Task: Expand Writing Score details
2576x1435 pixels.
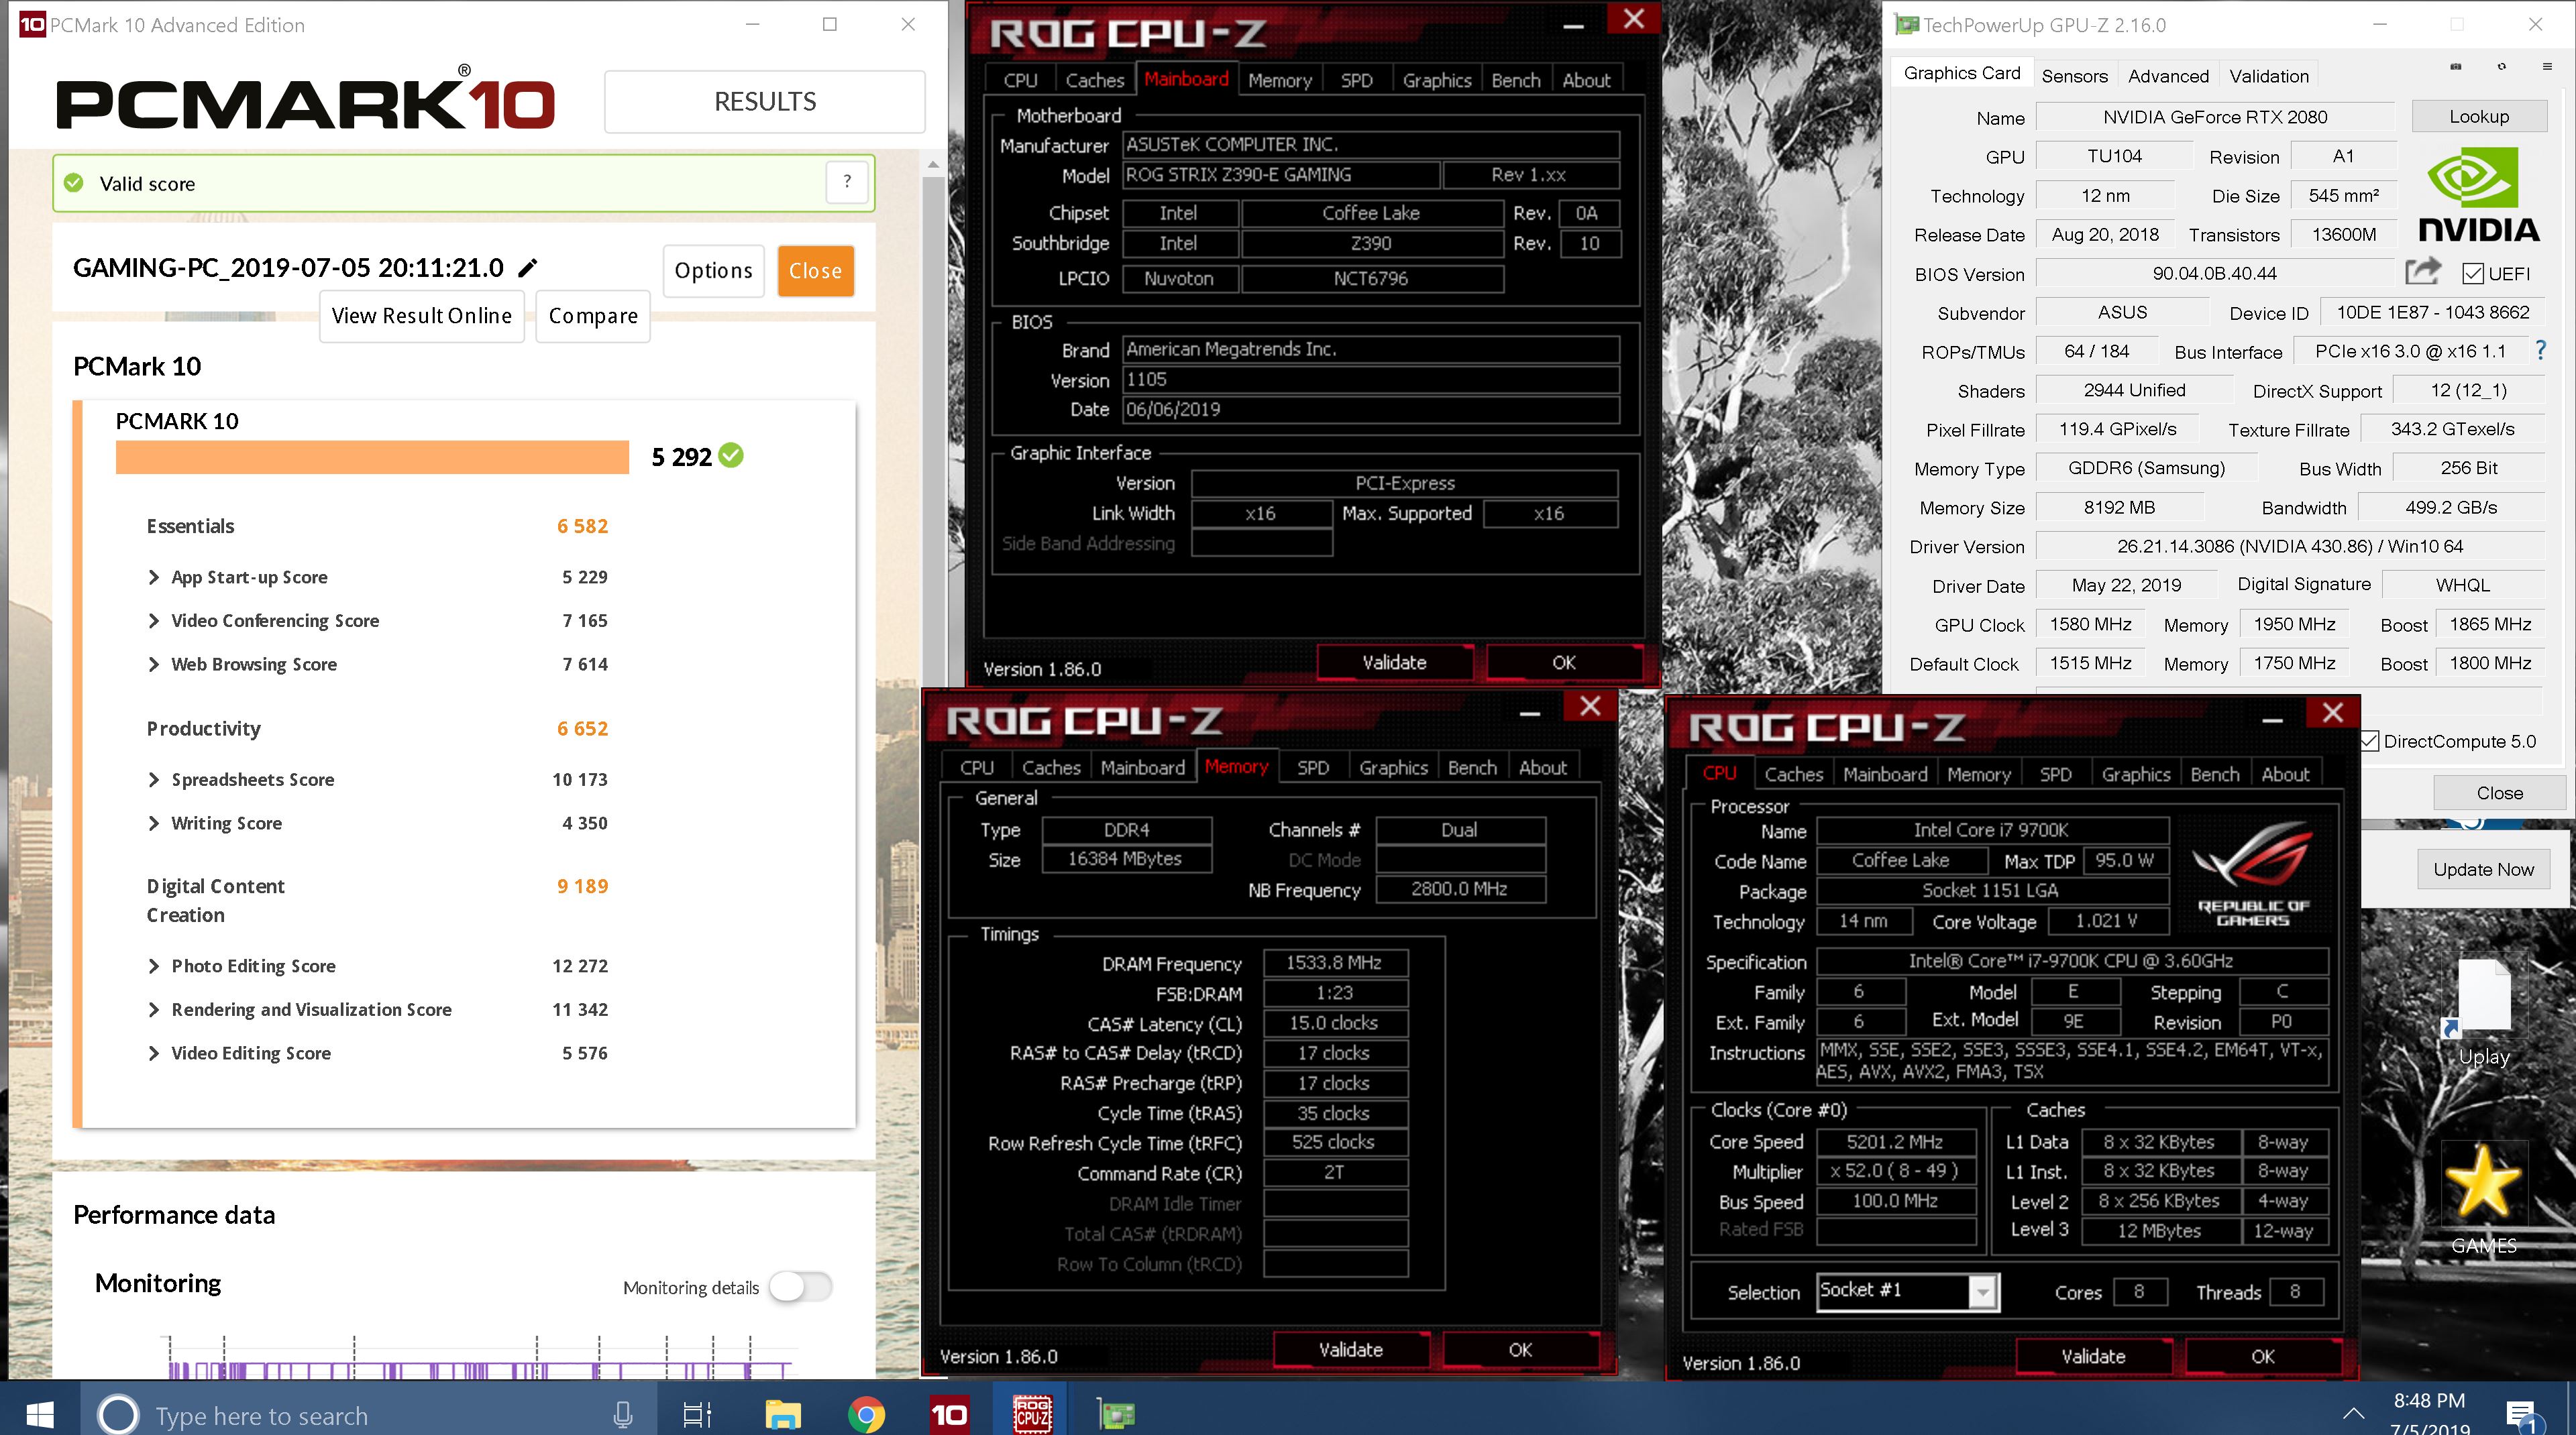Action: coord(153,823)
